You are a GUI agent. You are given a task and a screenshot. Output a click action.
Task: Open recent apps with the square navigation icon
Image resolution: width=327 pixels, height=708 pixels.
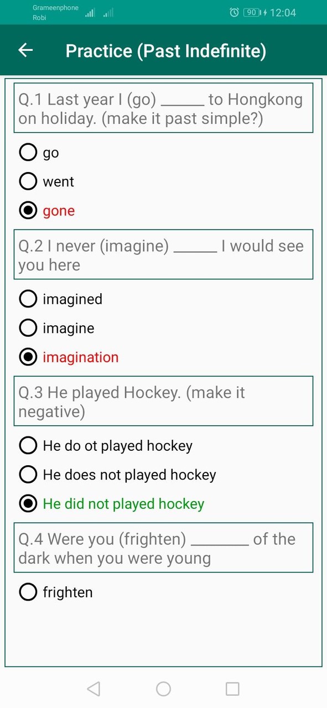tap(233, 689)
